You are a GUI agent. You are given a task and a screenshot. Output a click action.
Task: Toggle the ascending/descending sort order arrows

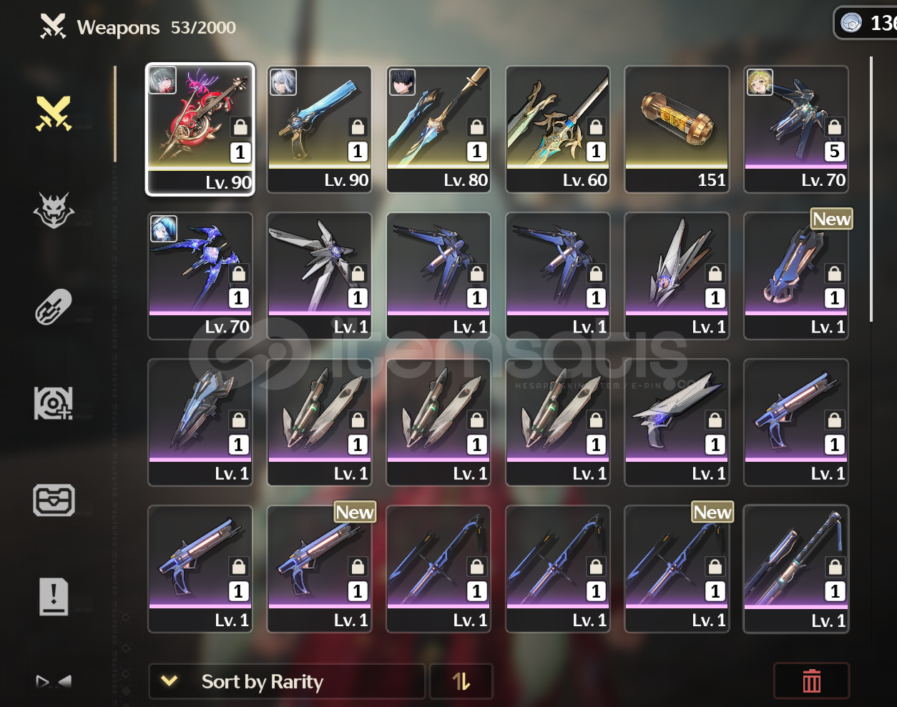[x=461, y=681]
